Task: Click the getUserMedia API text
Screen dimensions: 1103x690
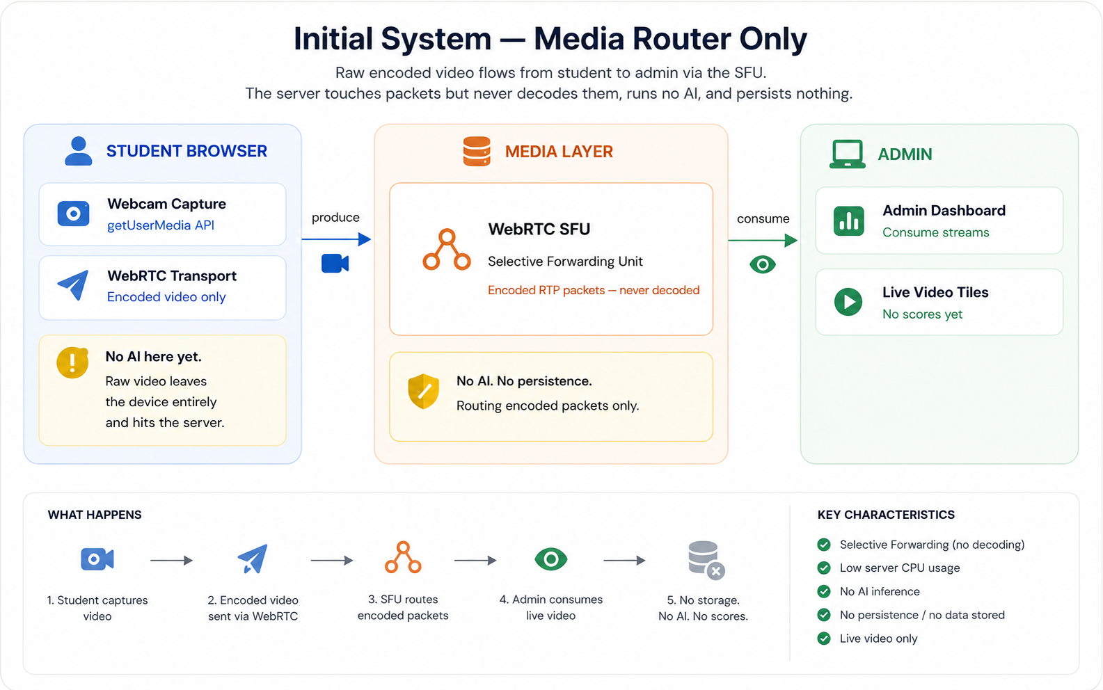Action: click(161, 225)
